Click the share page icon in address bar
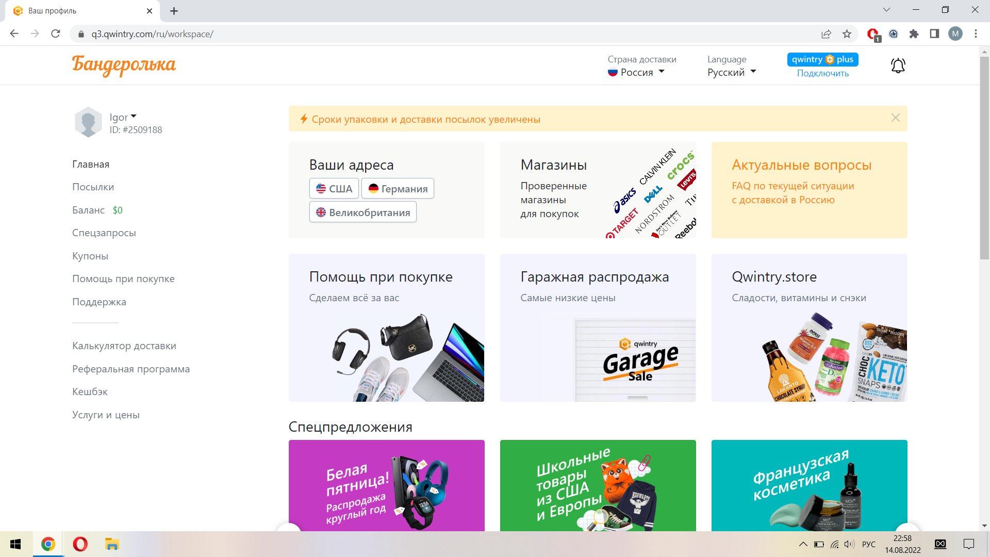The width and height of the screenshot is (990, 557). [826, 34]
